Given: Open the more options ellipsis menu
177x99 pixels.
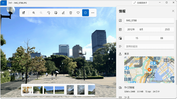Looking at the screenshot, I should (x=93, y=13).
